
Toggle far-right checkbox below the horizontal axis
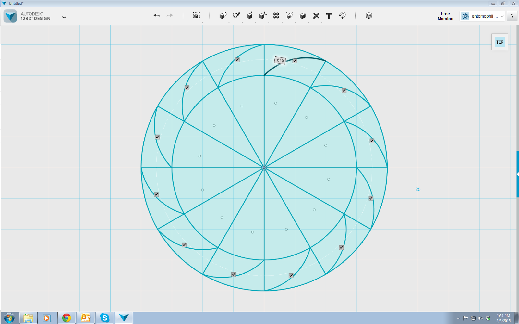[371, 198]
